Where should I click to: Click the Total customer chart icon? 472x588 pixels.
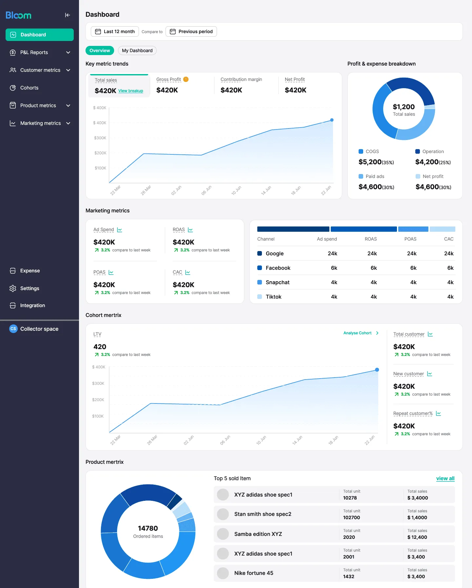430,334
